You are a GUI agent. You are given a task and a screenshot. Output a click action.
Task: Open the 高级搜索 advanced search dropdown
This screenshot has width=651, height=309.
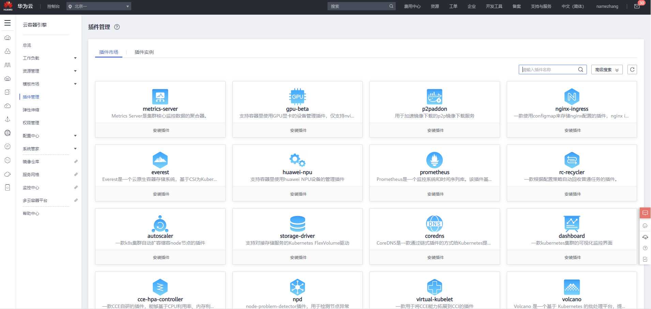(x=607, y=69)
